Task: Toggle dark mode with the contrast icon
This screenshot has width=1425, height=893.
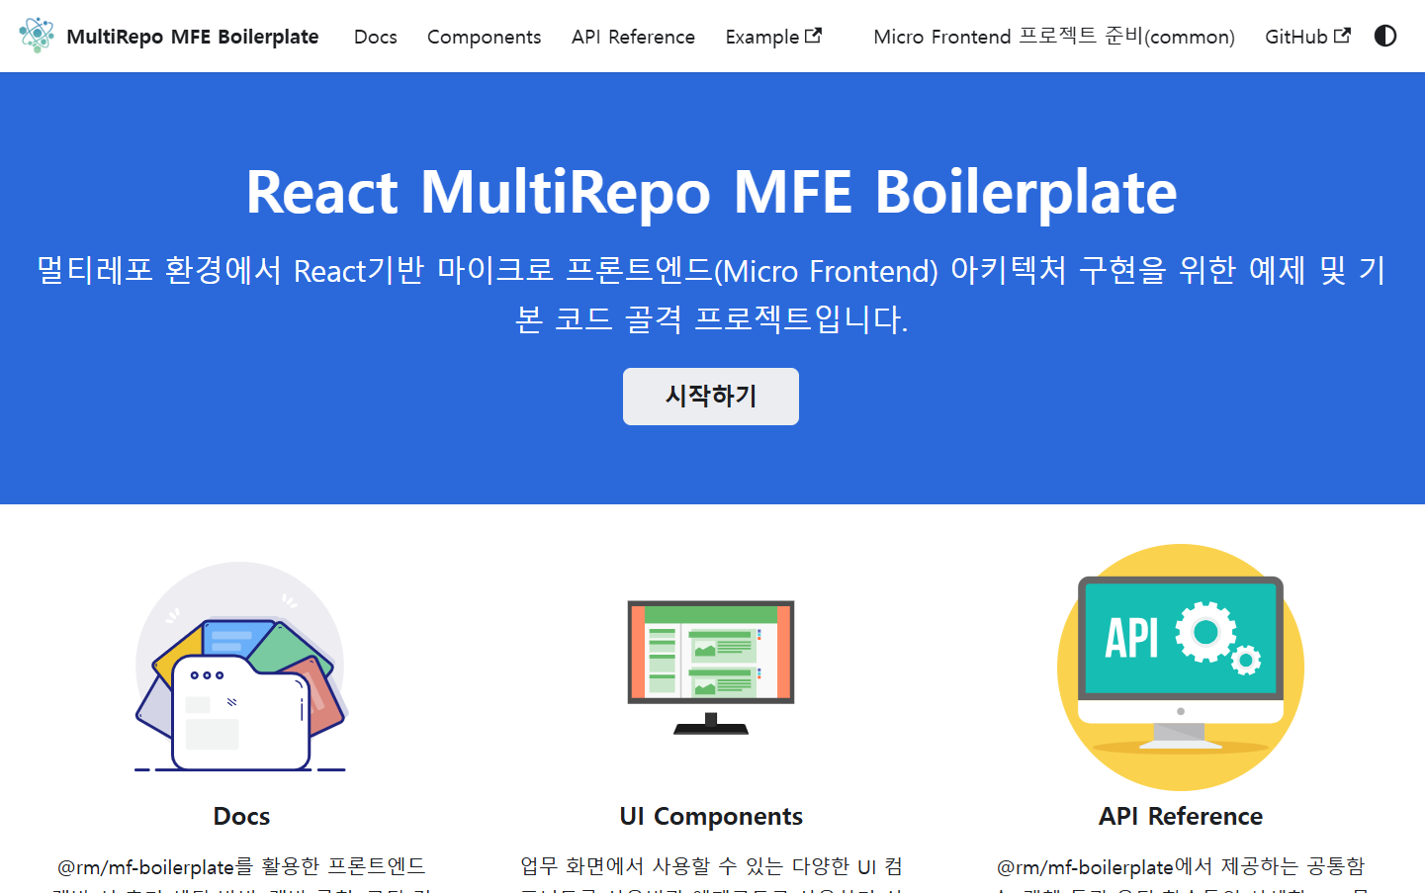Action: (x=1385, y=36)
